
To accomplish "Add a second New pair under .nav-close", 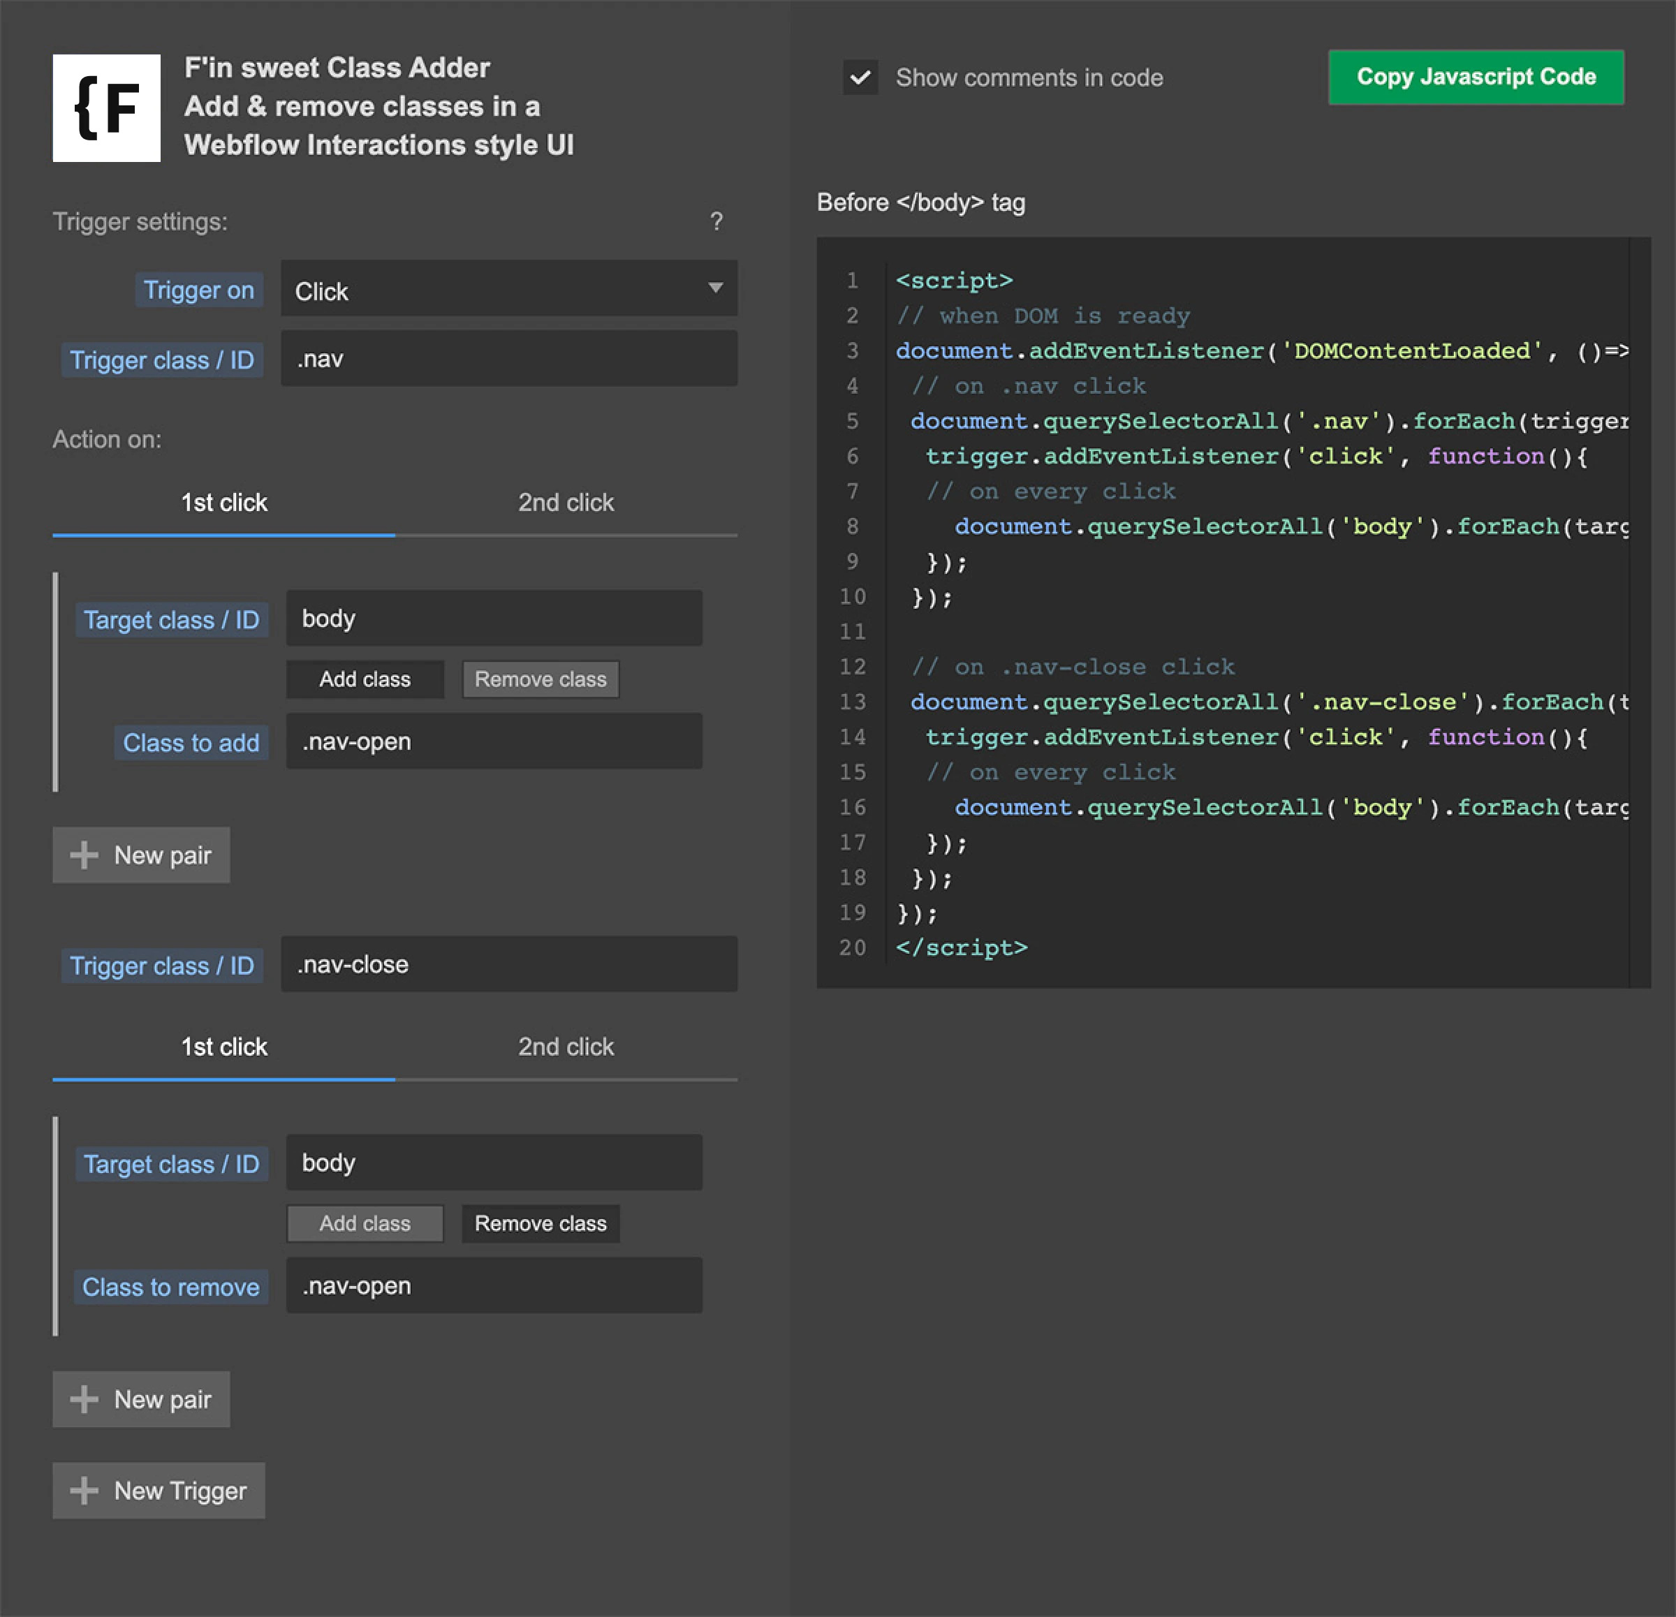I will coord(141,1399).
